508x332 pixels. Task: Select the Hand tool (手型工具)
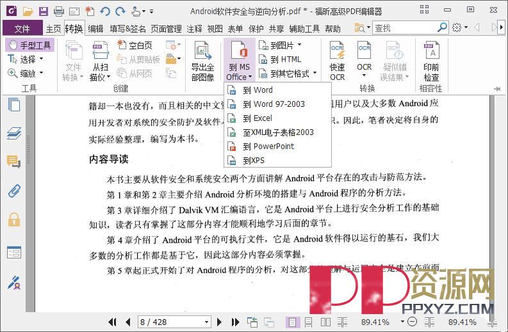[30, 45]
